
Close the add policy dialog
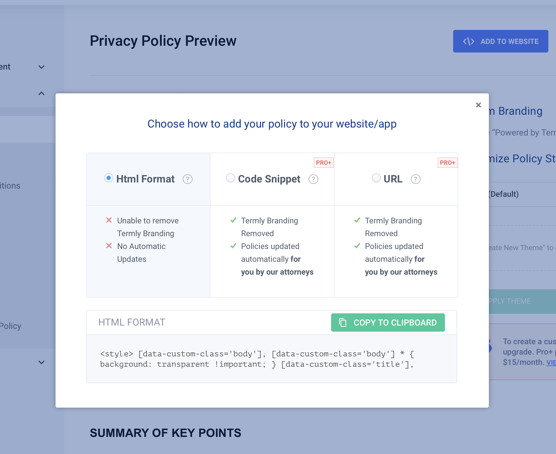pyautogui.click(x=478, y=105)
